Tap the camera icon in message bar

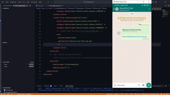143,85
